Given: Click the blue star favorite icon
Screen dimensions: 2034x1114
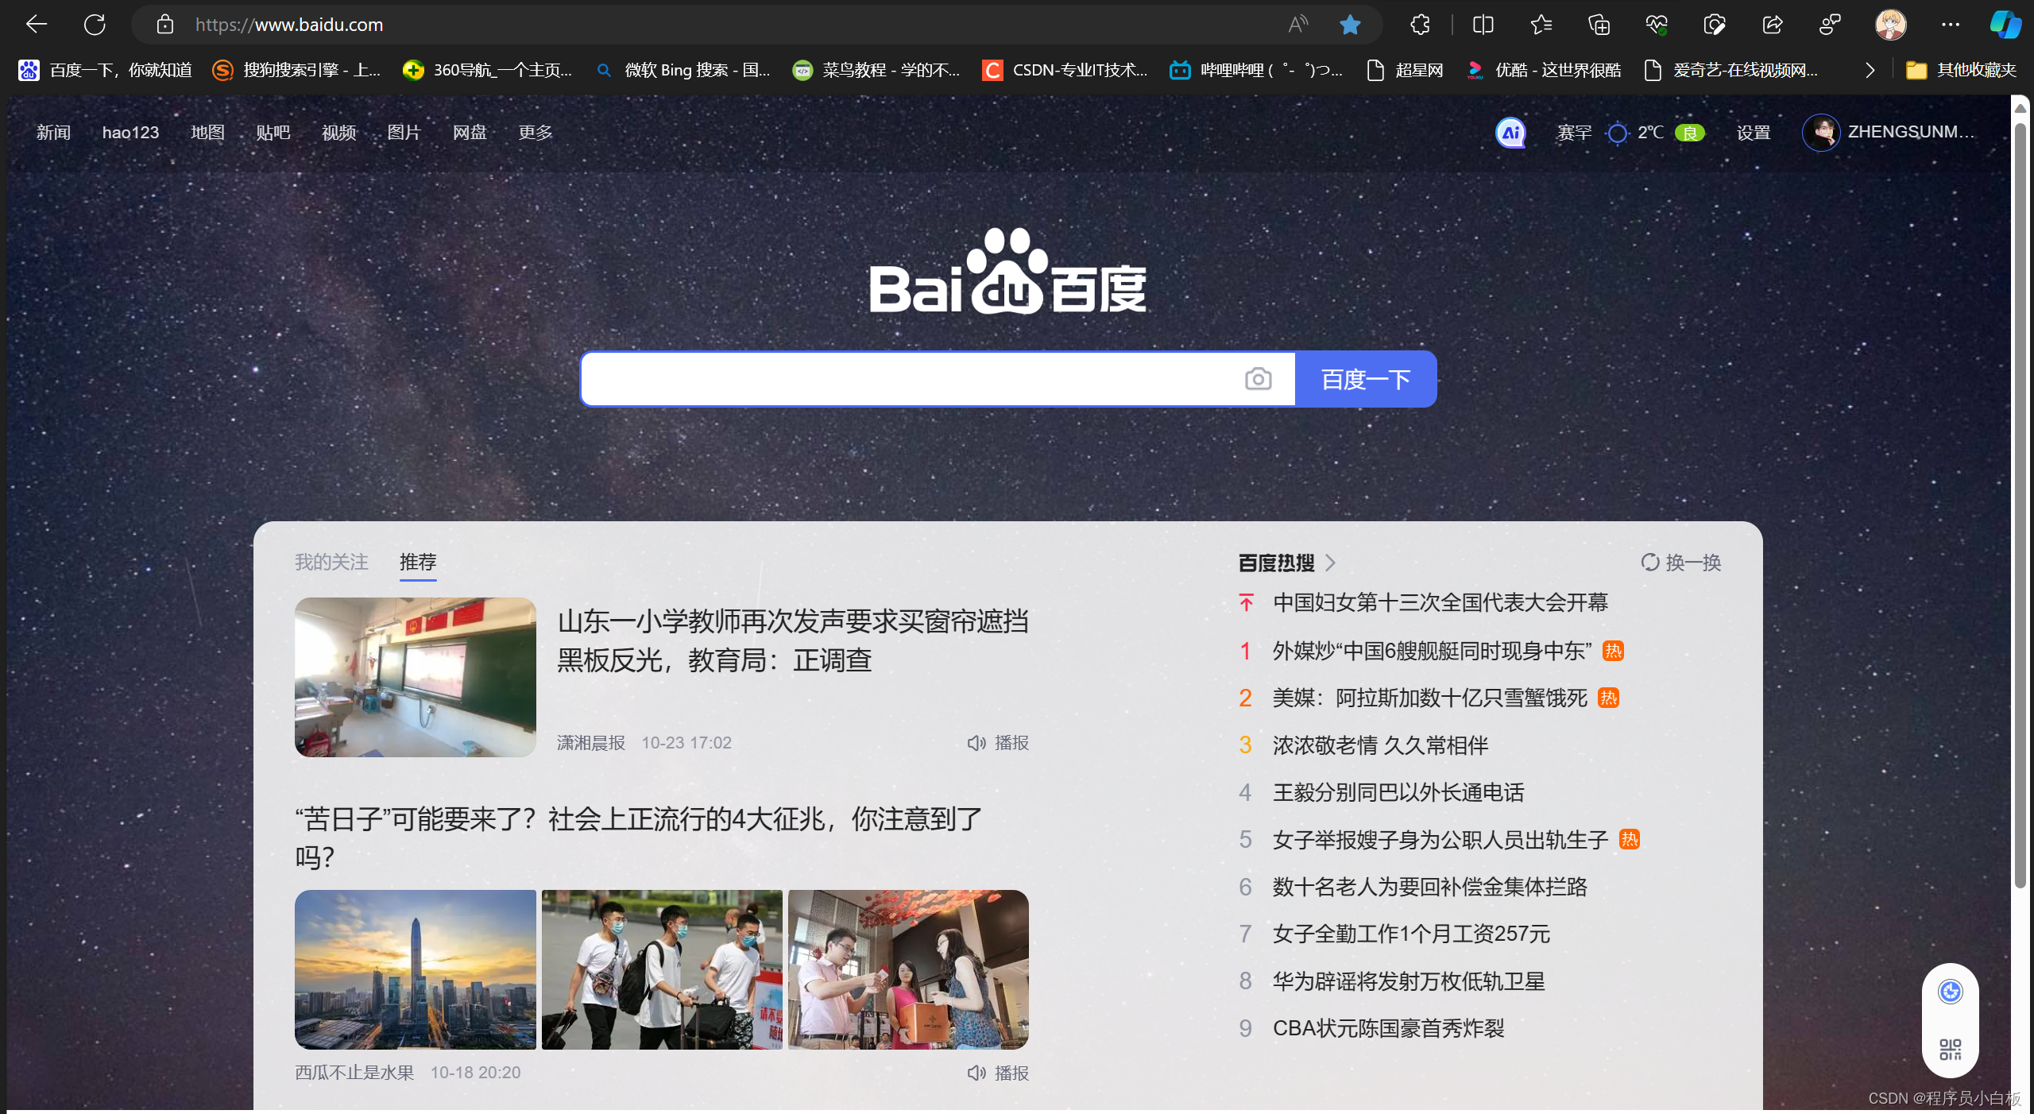Looking at the screenshot, I should click(x=1350, y=25).
